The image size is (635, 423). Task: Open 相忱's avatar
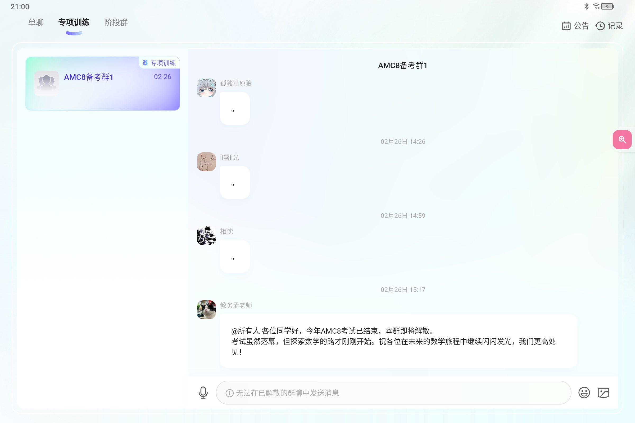tap(206, 236)
